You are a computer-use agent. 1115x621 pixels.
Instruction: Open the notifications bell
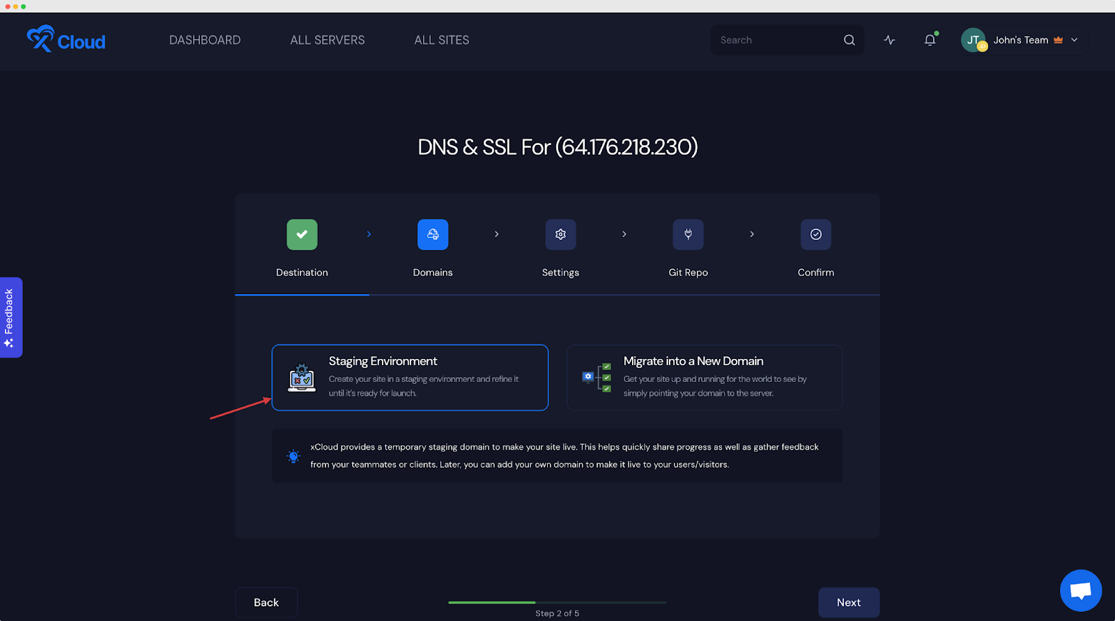[930, 40]
